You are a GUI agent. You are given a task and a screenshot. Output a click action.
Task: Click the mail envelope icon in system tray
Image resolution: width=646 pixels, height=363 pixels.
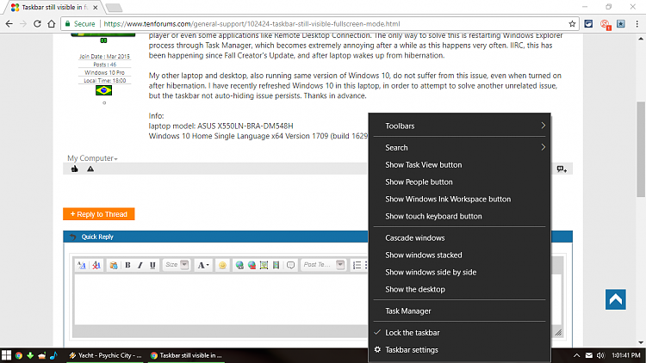[x=589, y=355]
